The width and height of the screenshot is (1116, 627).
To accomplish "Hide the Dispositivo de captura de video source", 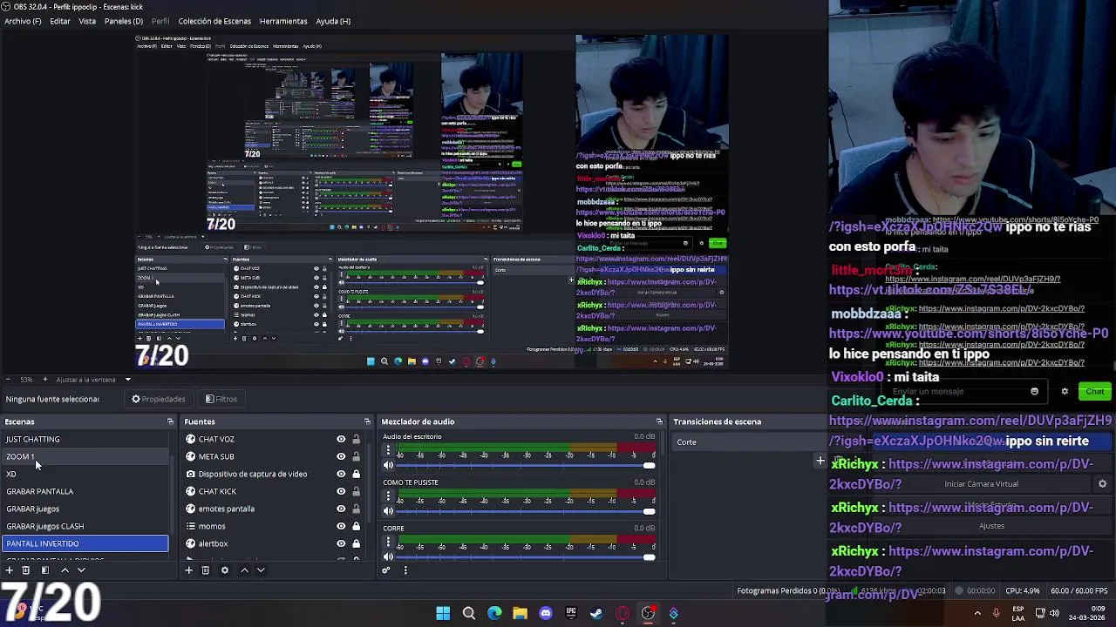I will pyautogui.click(x=341, y=474).
